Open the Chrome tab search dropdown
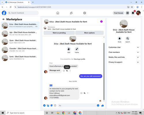 2,2
